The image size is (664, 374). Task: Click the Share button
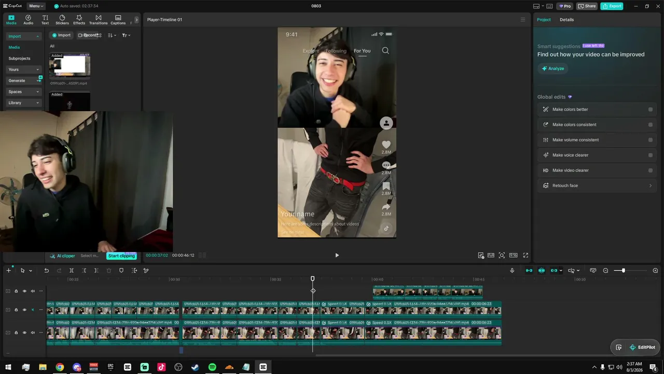click(x=587, y=6)
